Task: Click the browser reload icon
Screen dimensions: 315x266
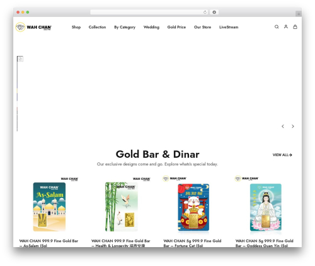Action: click(205, 13)
